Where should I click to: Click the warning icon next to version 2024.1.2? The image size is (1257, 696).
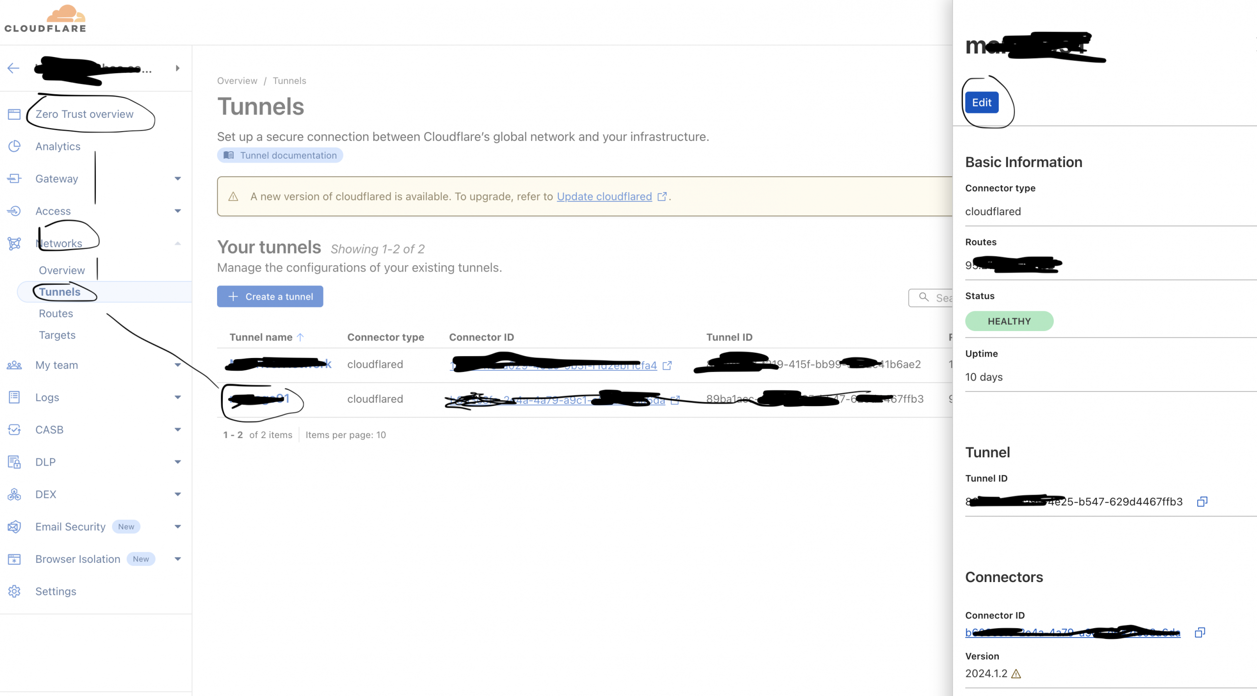point(1016,674)
